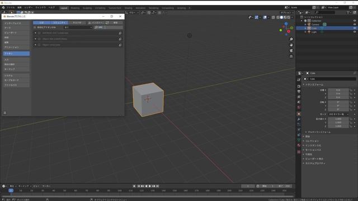Switch to the Sculpting workspace tab
Viewport: 358px width, 201px height.
(87, 8)
